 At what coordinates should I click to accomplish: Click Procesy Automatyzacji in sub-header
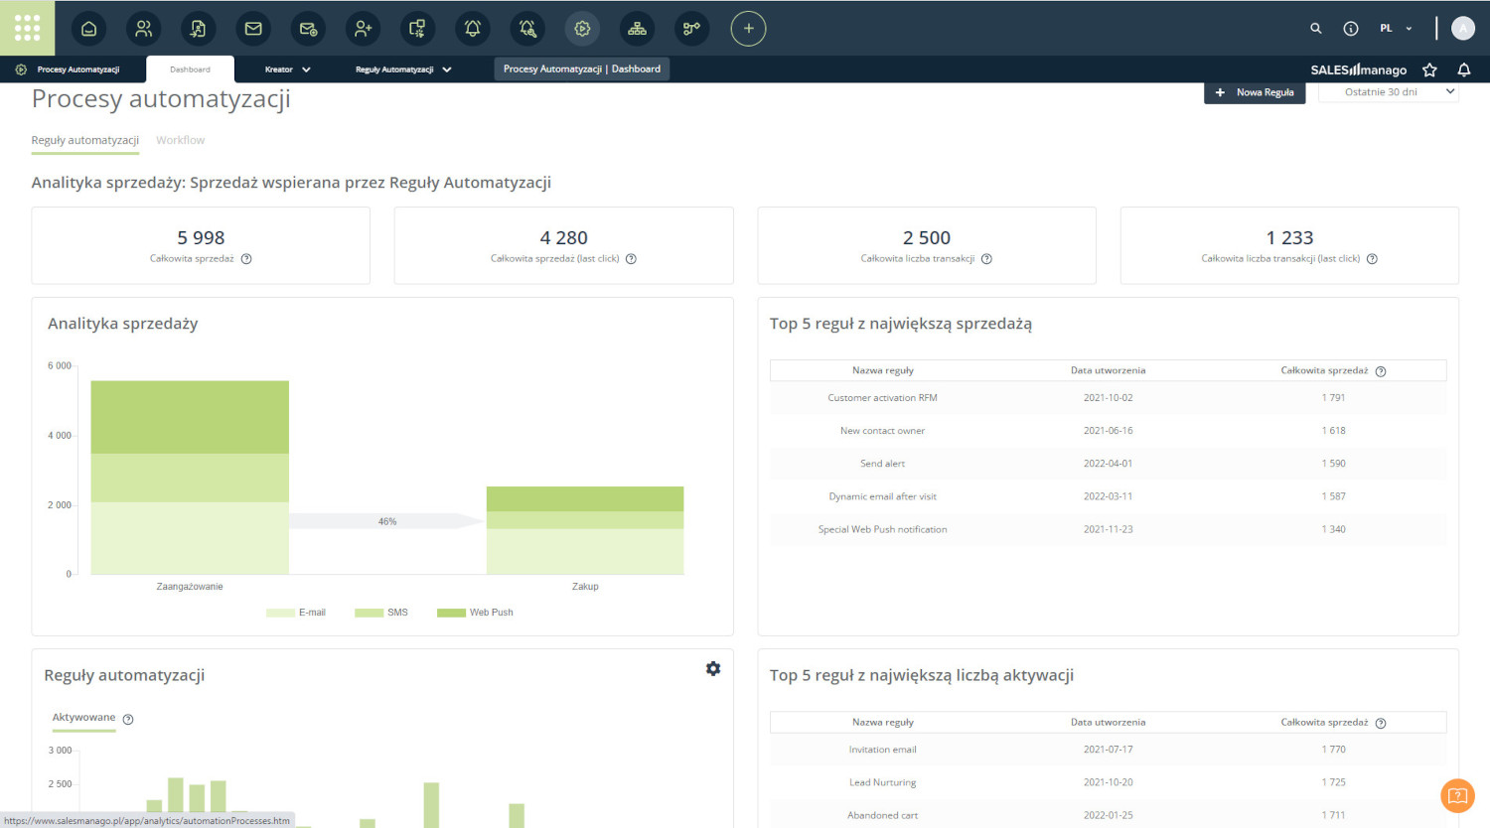pos(78,69)
